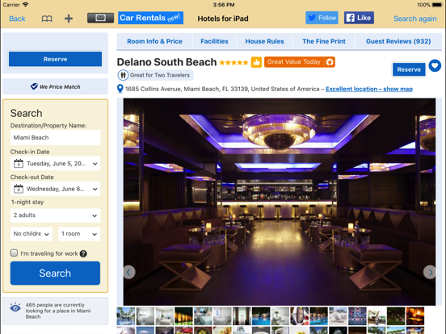Expand the 2 adults dropdown

point(56,215)
